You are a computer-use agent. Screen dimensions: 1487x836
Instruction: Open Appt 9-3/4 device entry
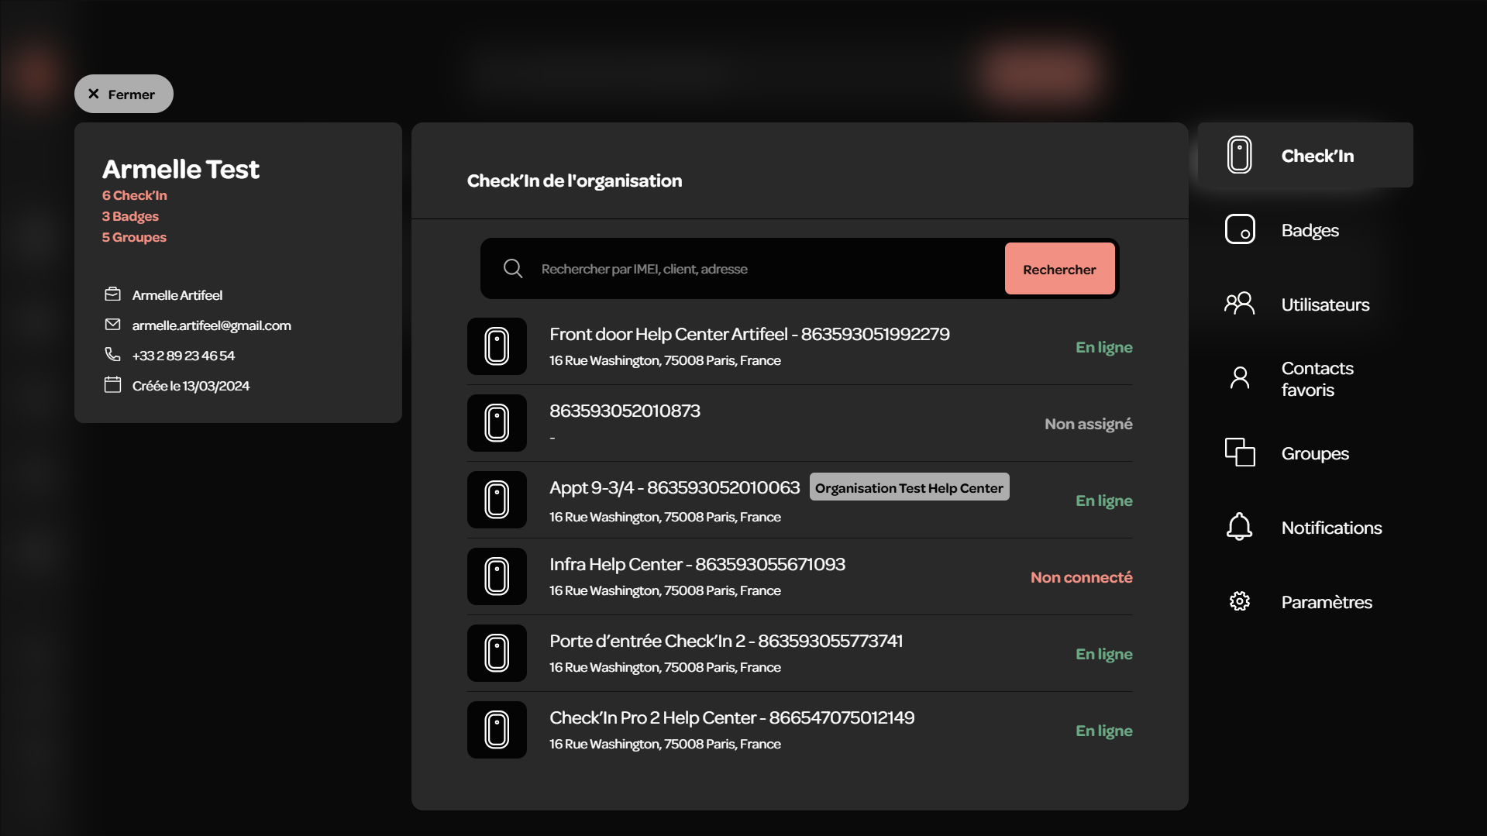click(x=800, y=500)
